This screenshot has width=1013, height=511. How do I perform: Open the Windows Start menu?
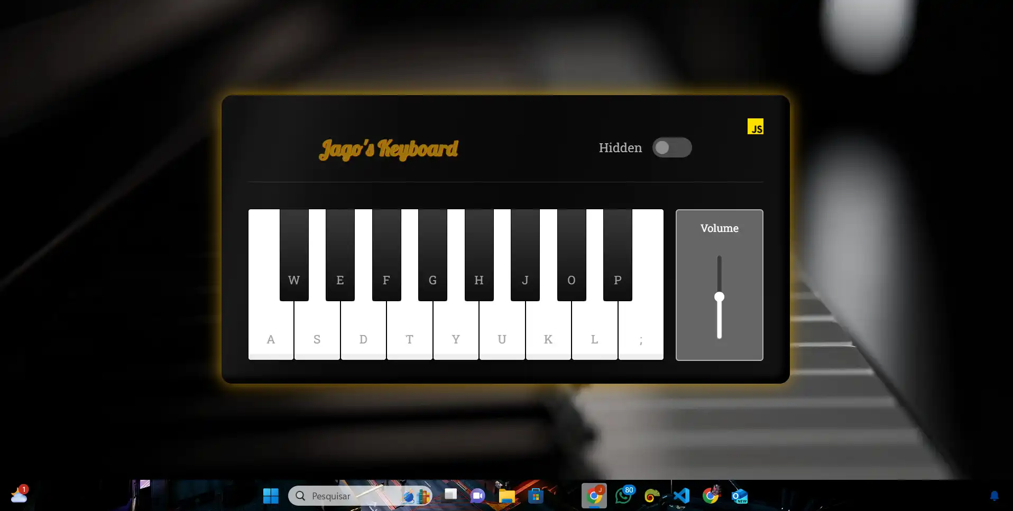tap(271, 496)
